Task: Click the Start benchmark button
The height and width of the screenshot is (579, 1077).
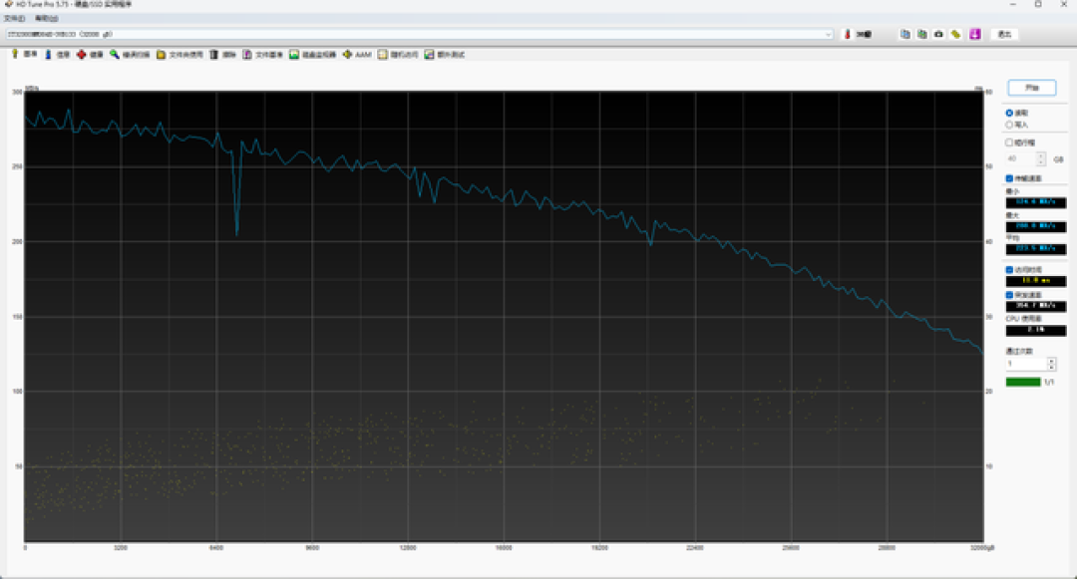Action: click(1032, 88)
